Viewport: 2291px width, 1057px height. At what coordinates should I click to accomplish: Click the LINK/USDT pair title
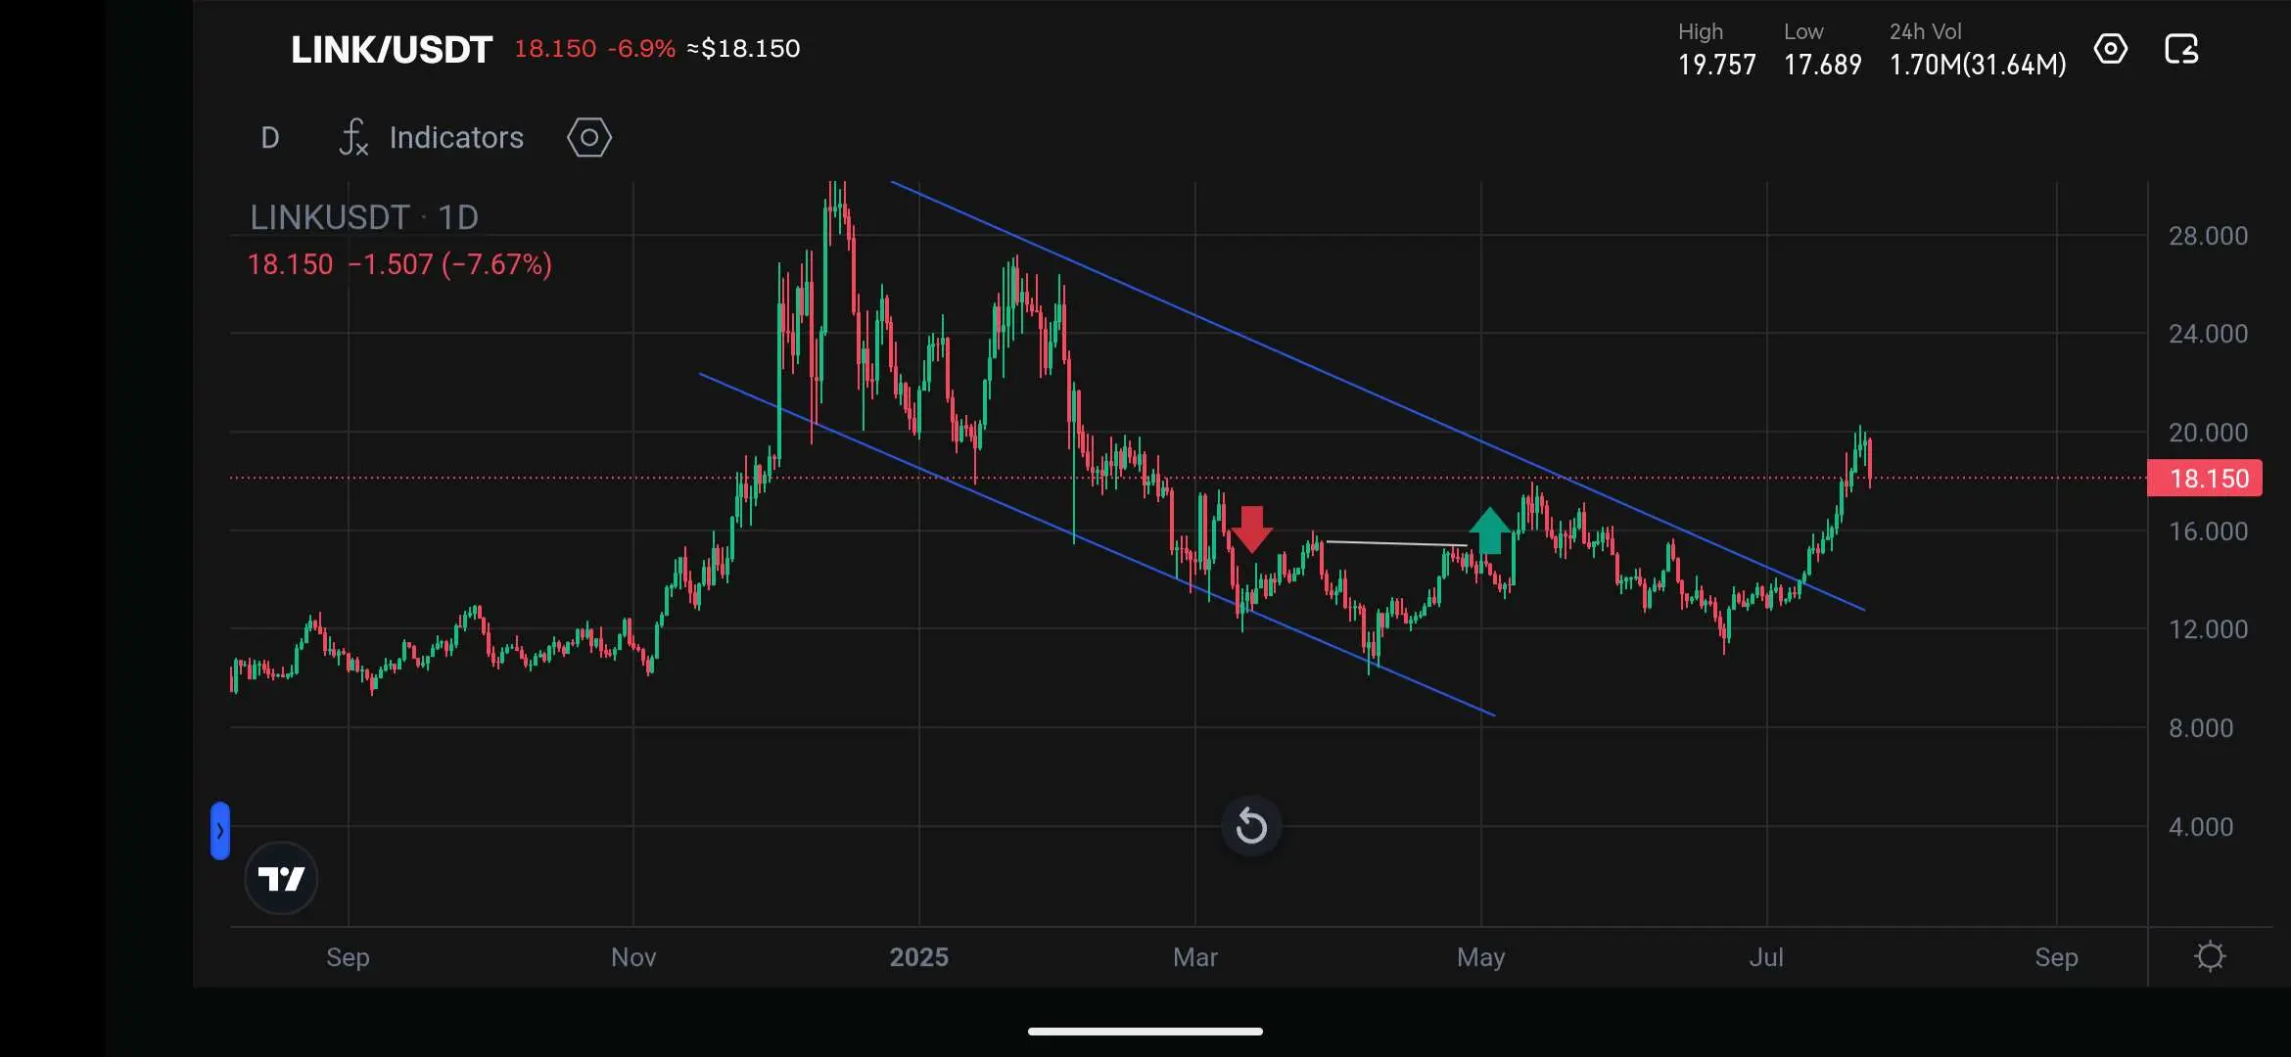391,49
